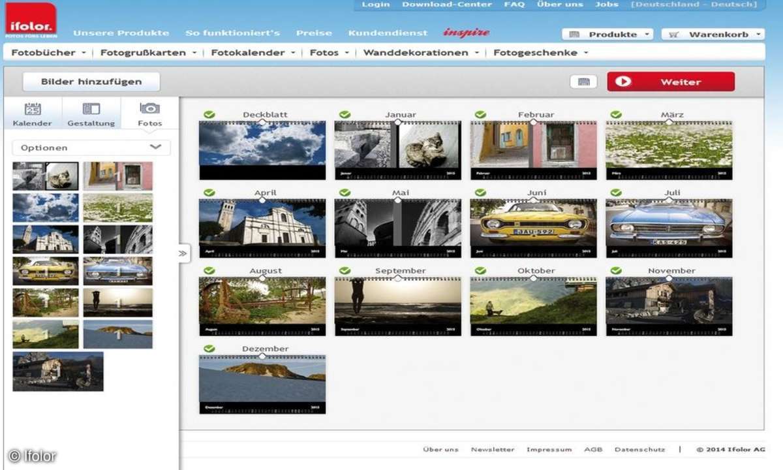The width and height of the screenshot is (783, 470).
Task: Select the Dezember calendar page
Action: [x=262, y=384]
